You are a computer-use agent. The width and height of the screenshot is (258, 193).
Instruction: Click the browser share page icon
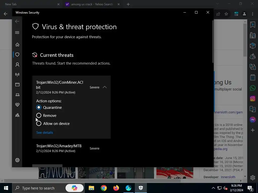coord(218,14)
